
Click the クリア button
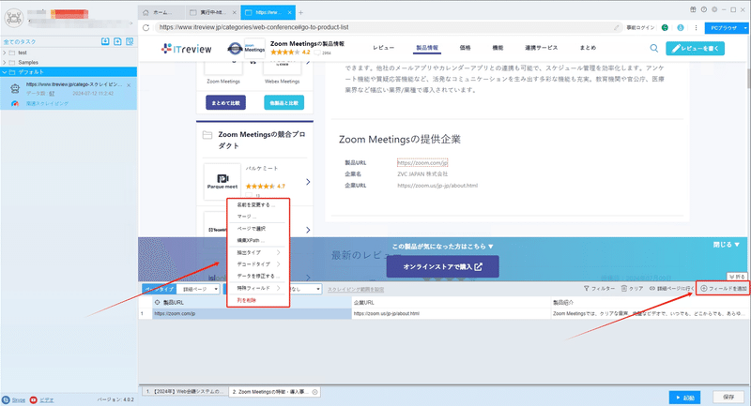(x=632, y=289)
